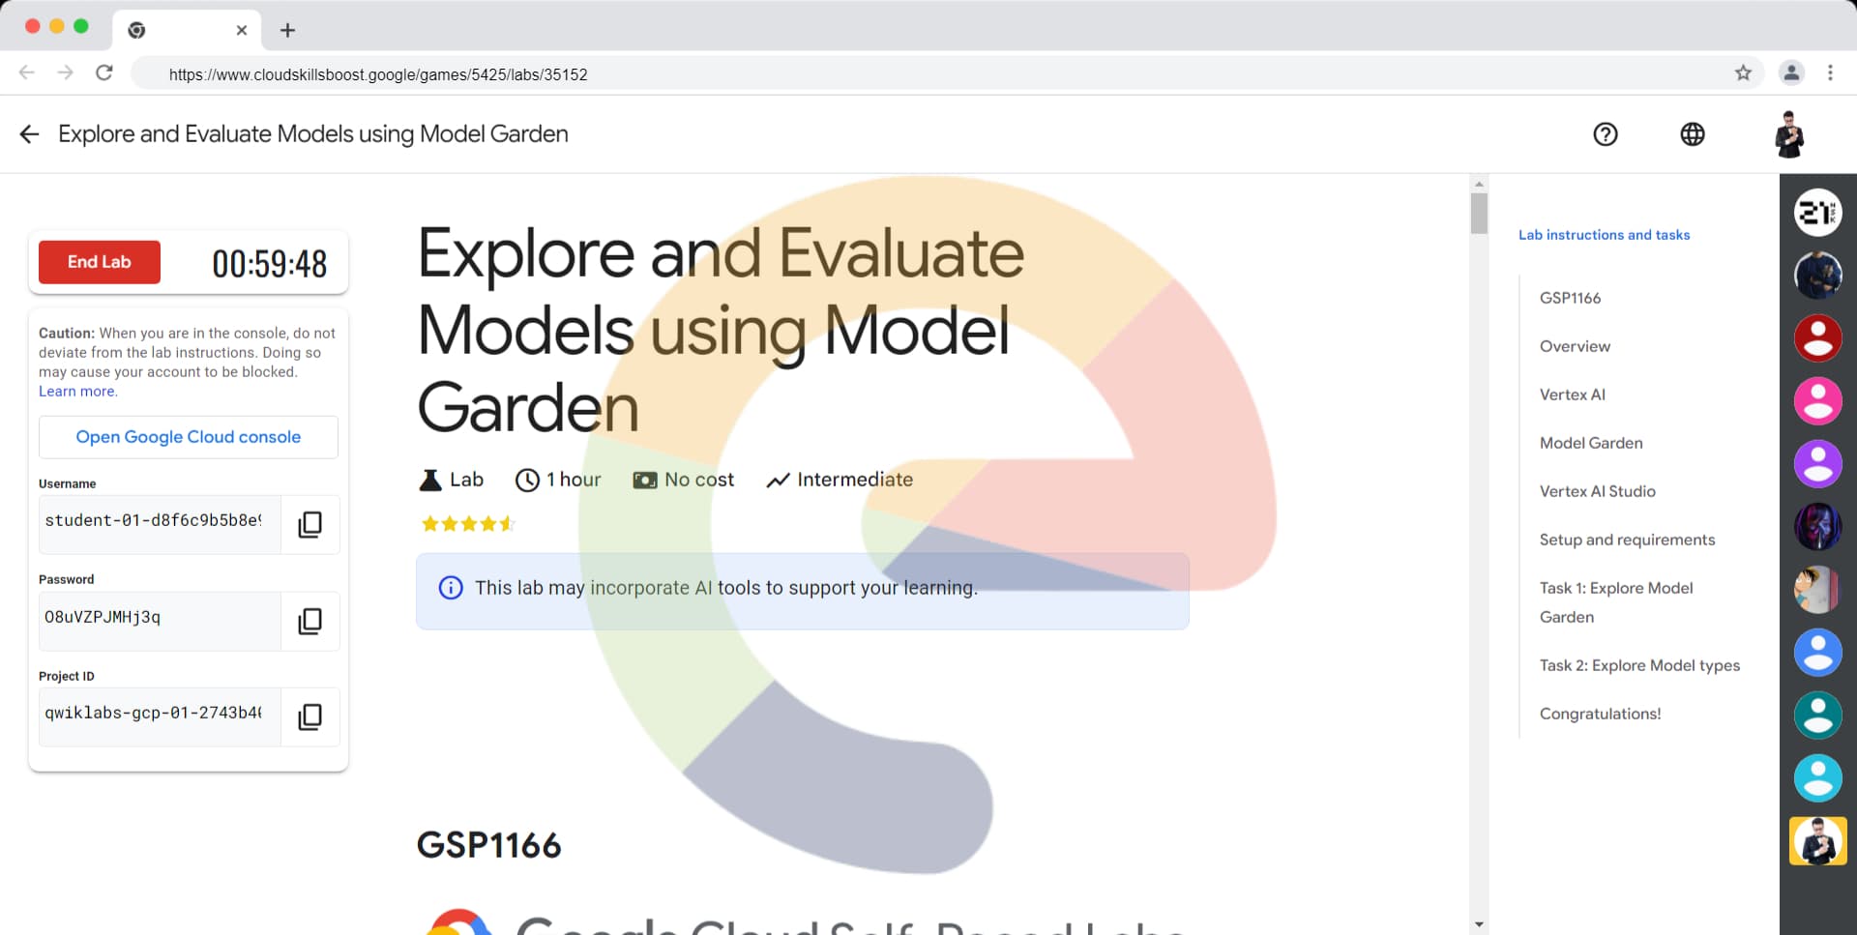This screenshot has width=1857, height=935.
Task: Jump to Congratulations! section
Action: pyautogui.click(x=1600, y=714)
